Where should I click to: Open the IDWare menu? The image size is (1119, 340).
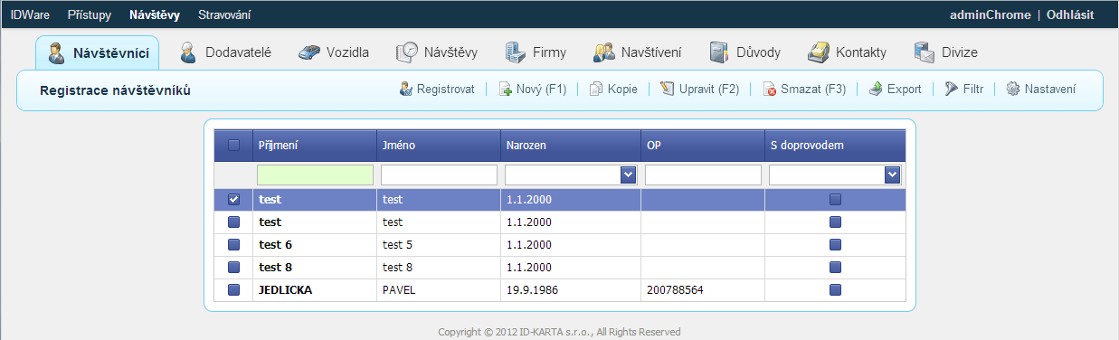click(x=30, y=14)
